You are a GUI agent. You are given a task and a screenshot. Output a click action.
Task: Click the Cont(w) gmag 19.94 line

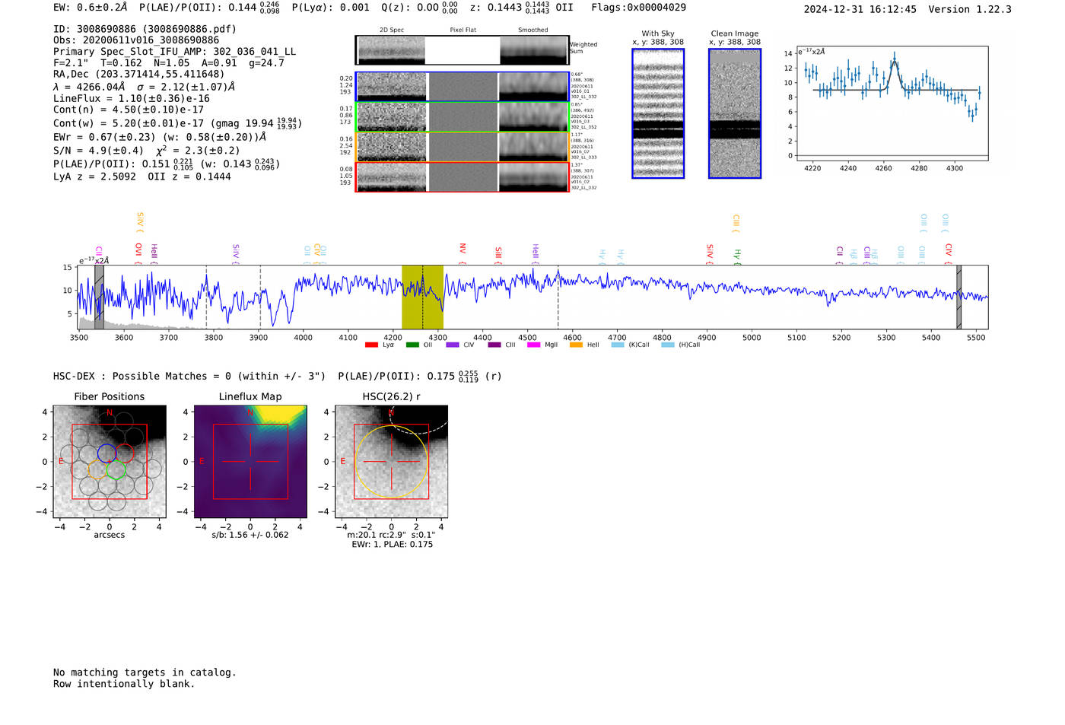[177, 122]
